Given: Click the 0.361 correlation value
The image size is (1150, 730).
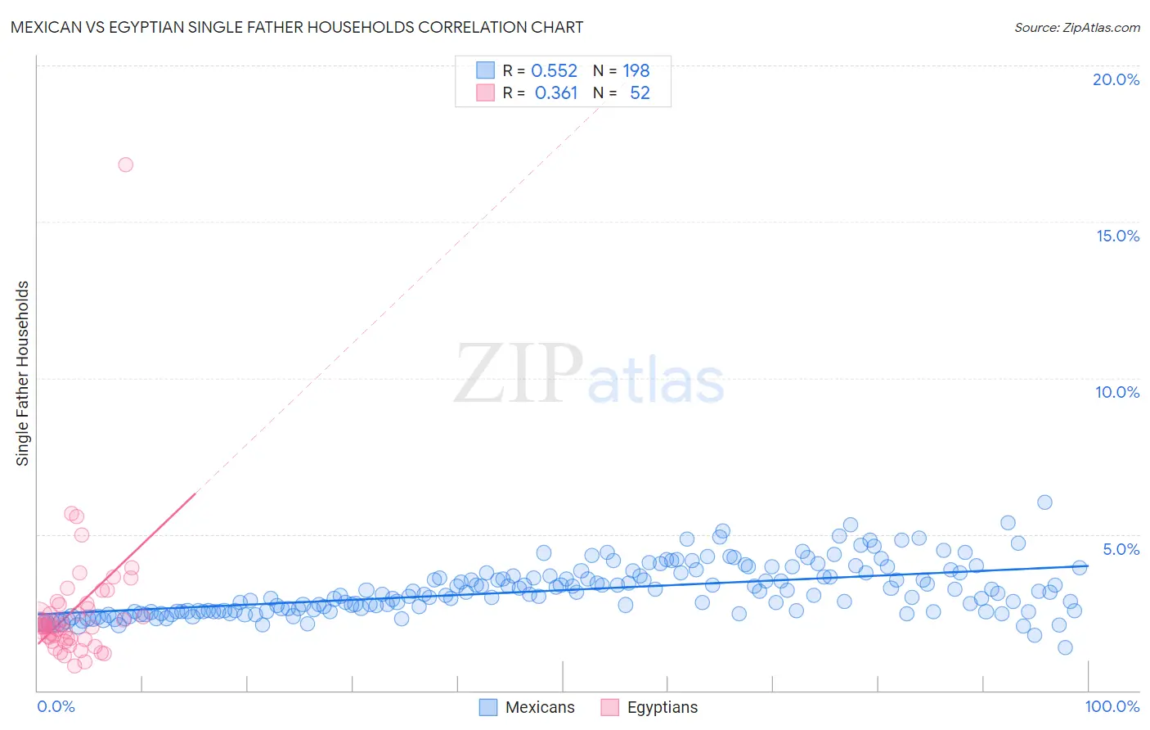Looking at the screenshot, I should tap(556, 92).
